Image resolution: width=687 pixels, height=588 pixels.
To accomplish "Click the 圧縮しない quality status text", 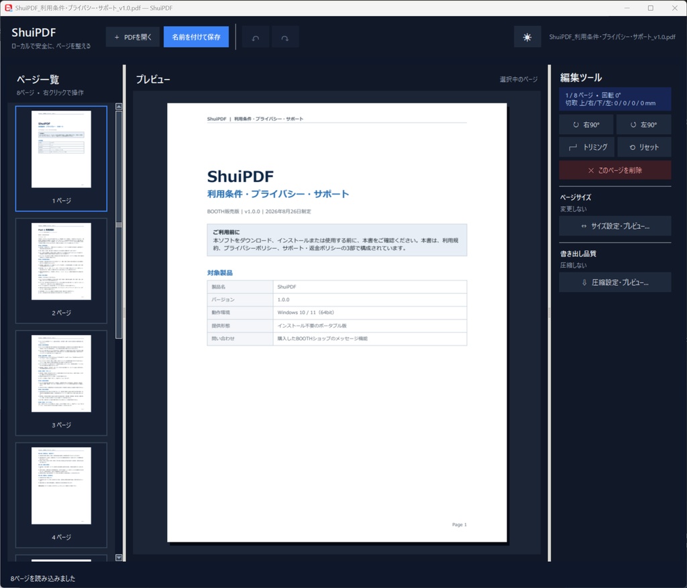I will 573,265.
